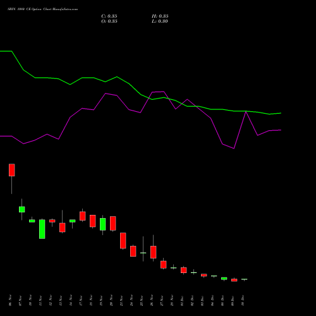
Task: Click the red candlestick for 26 Nov
Action: click(x=154, y=252)
